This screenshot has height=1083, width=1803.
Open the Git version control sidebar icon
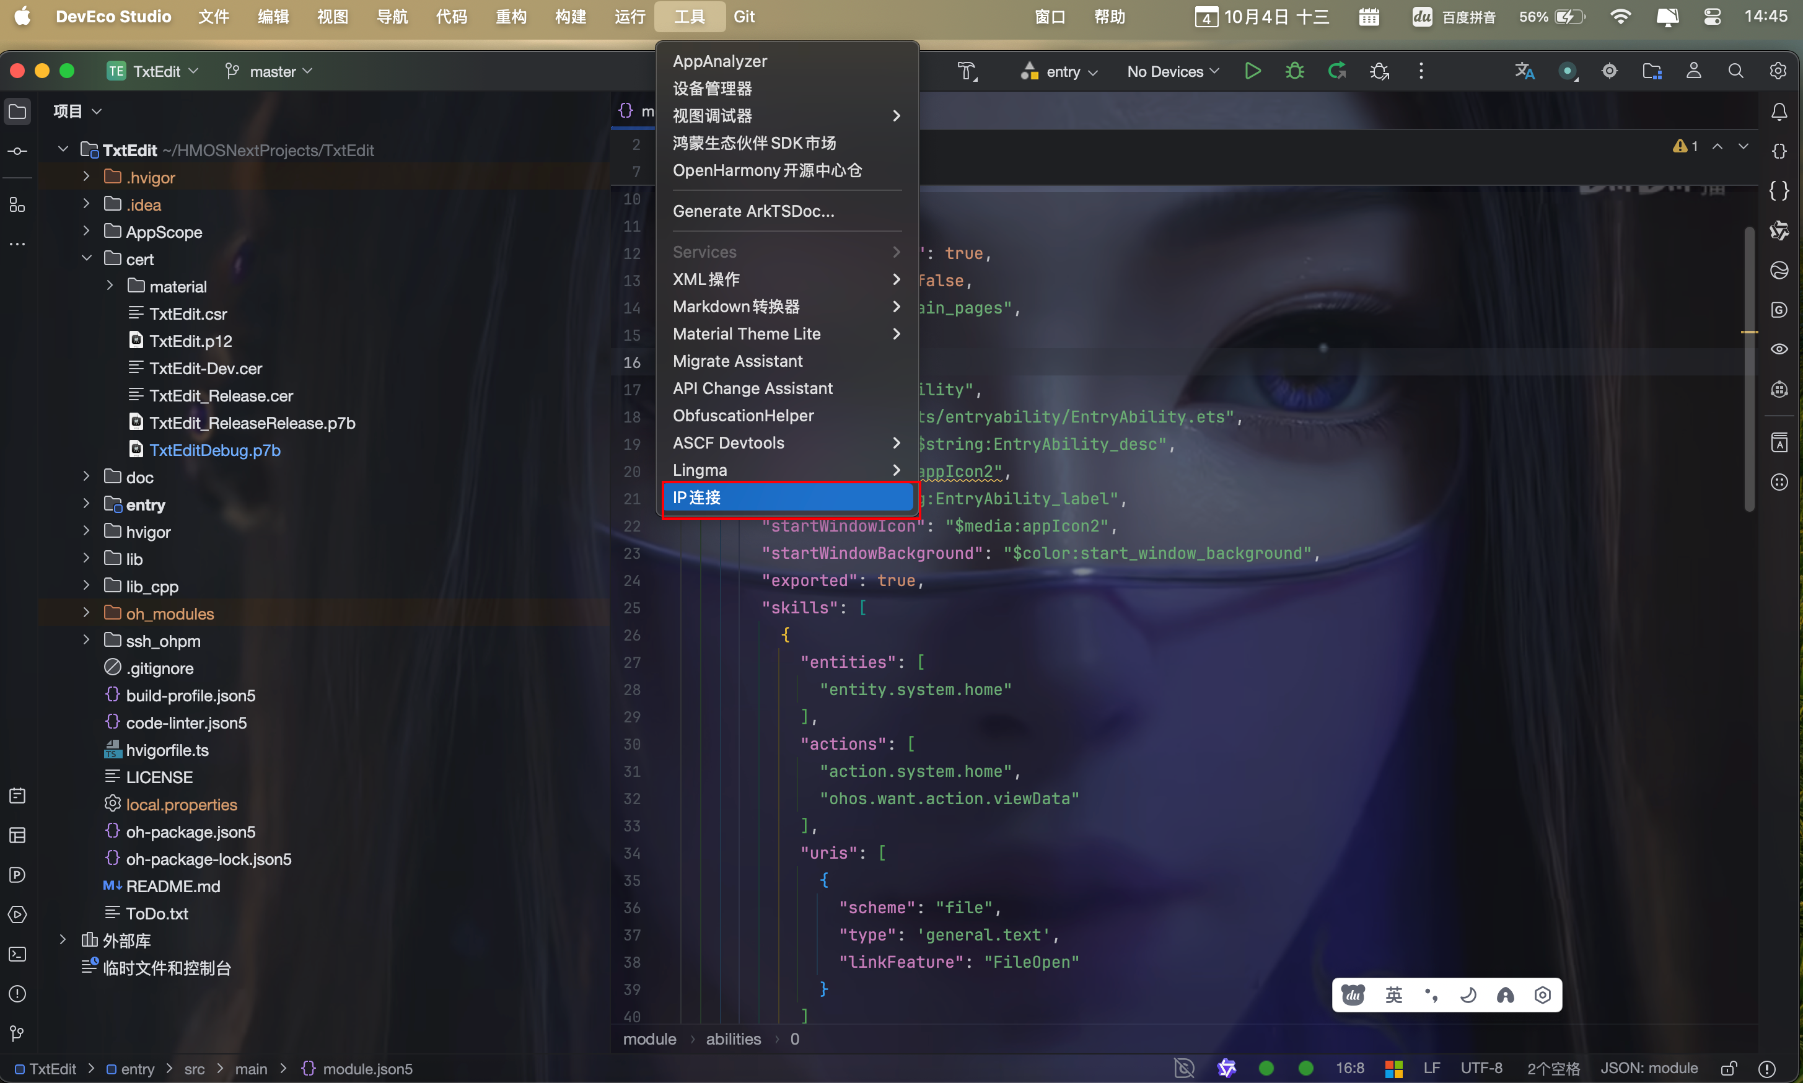click(17, 1033)
